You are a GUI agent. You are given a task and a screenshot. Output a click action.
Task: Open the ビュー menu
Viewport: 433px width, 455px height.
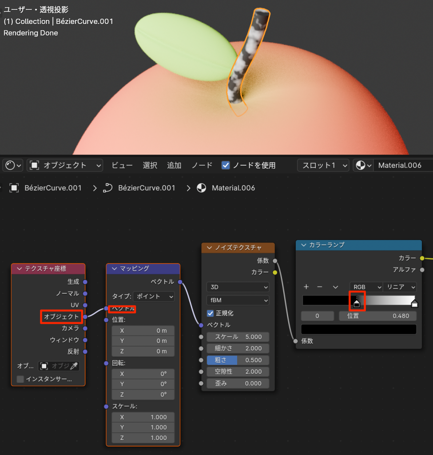[x=122, y=165]
